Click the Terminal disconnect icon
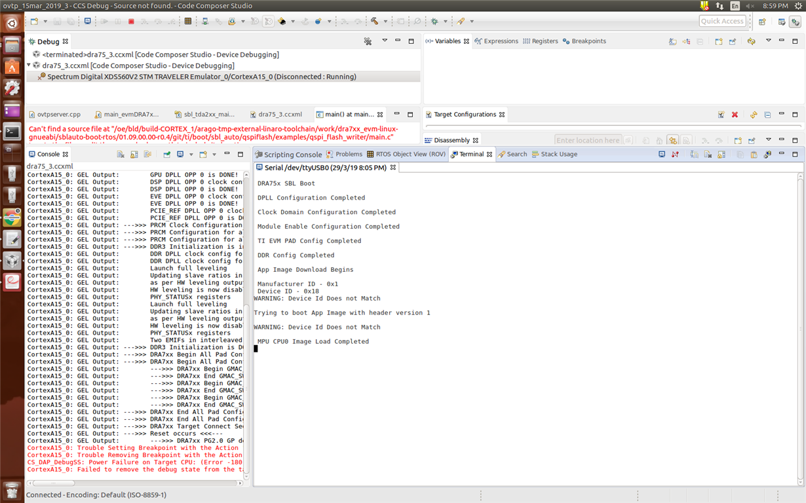Viewport: 806px width, 503px height. (675, 155)
